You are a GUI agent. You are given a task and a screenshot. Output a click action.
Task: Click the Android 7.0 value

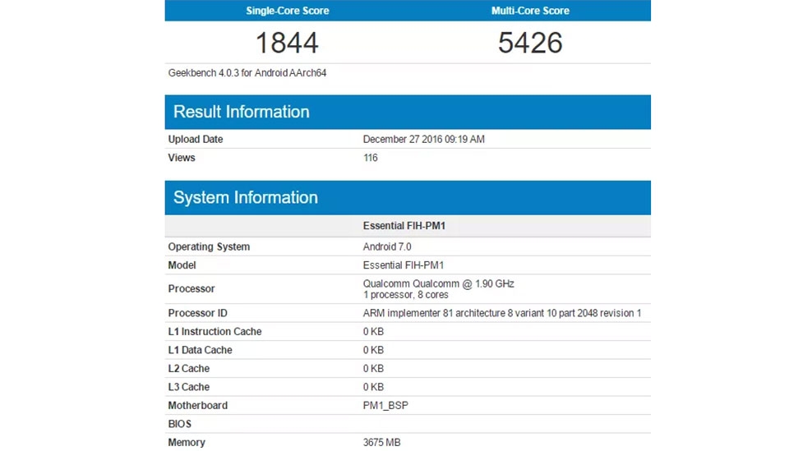(387, 247)
